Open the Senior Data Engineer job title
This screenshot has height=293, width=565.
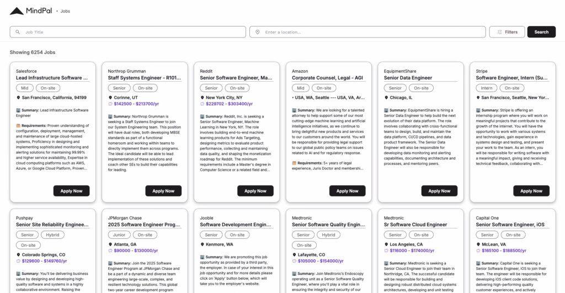tap(408, 78)
